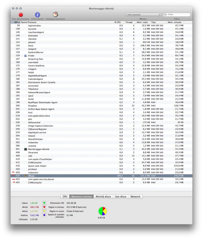The height and width of the screenshot is (239, 203).
Task: Select the UserEventAgent process row
Action: 101,32
